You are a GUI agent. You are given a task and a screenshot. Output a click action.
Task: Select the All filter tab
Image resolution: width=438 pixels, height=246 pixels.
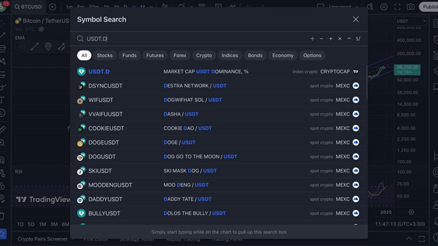pos(84,55)
